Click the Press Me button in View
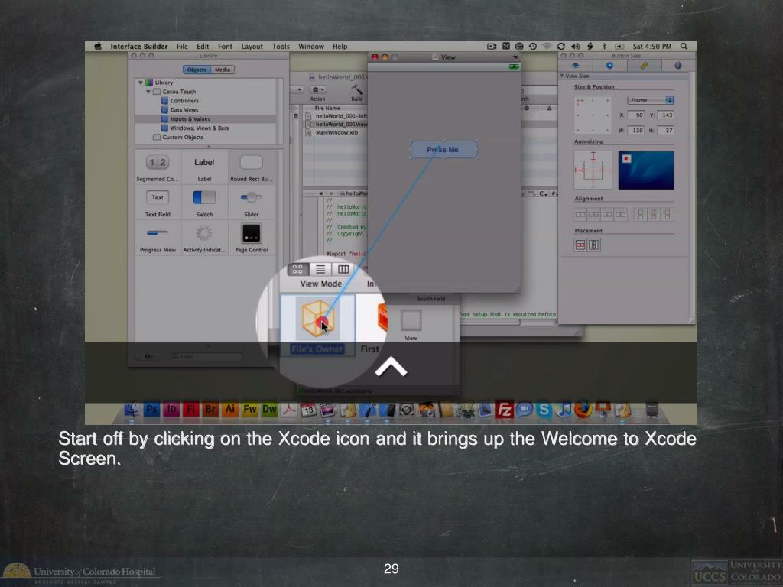The image size is (783, 587). point(443,150)
